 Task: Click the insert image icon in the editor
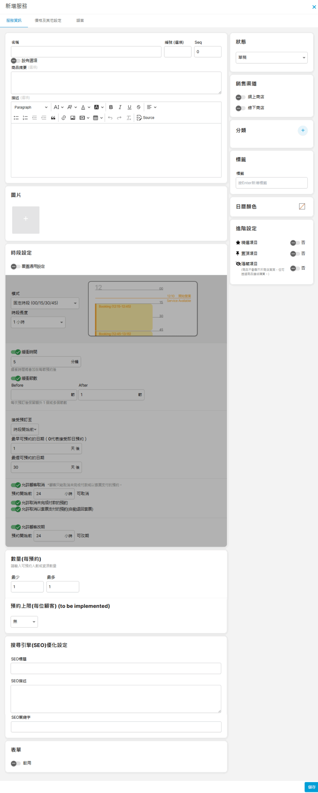click(73, 118)
